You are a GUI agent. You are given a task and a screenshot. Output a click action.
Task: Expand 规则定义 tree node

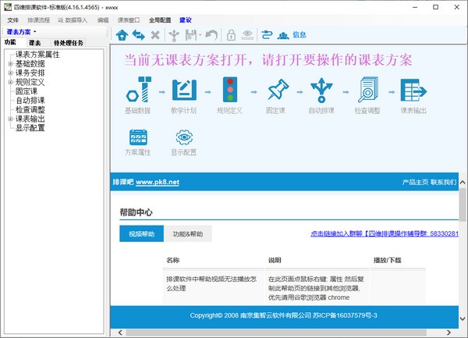point(10,82)
